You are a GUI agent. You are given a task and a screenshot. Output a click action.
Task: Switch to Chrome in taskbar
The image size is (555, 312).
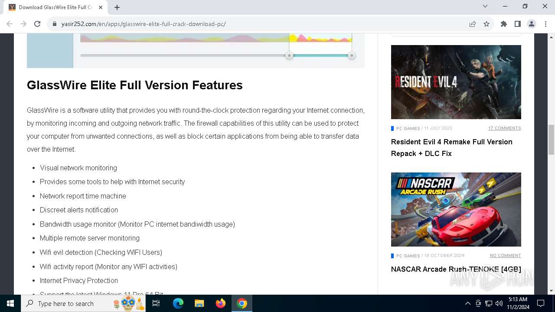(x=242, y=303)
